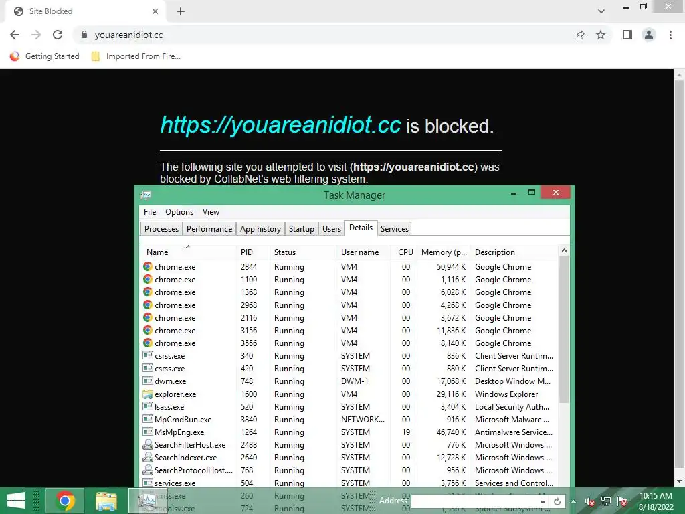This screenshot has width=685, height=514.
Task: Sort by the Memory column header
Action: (444, 252)
